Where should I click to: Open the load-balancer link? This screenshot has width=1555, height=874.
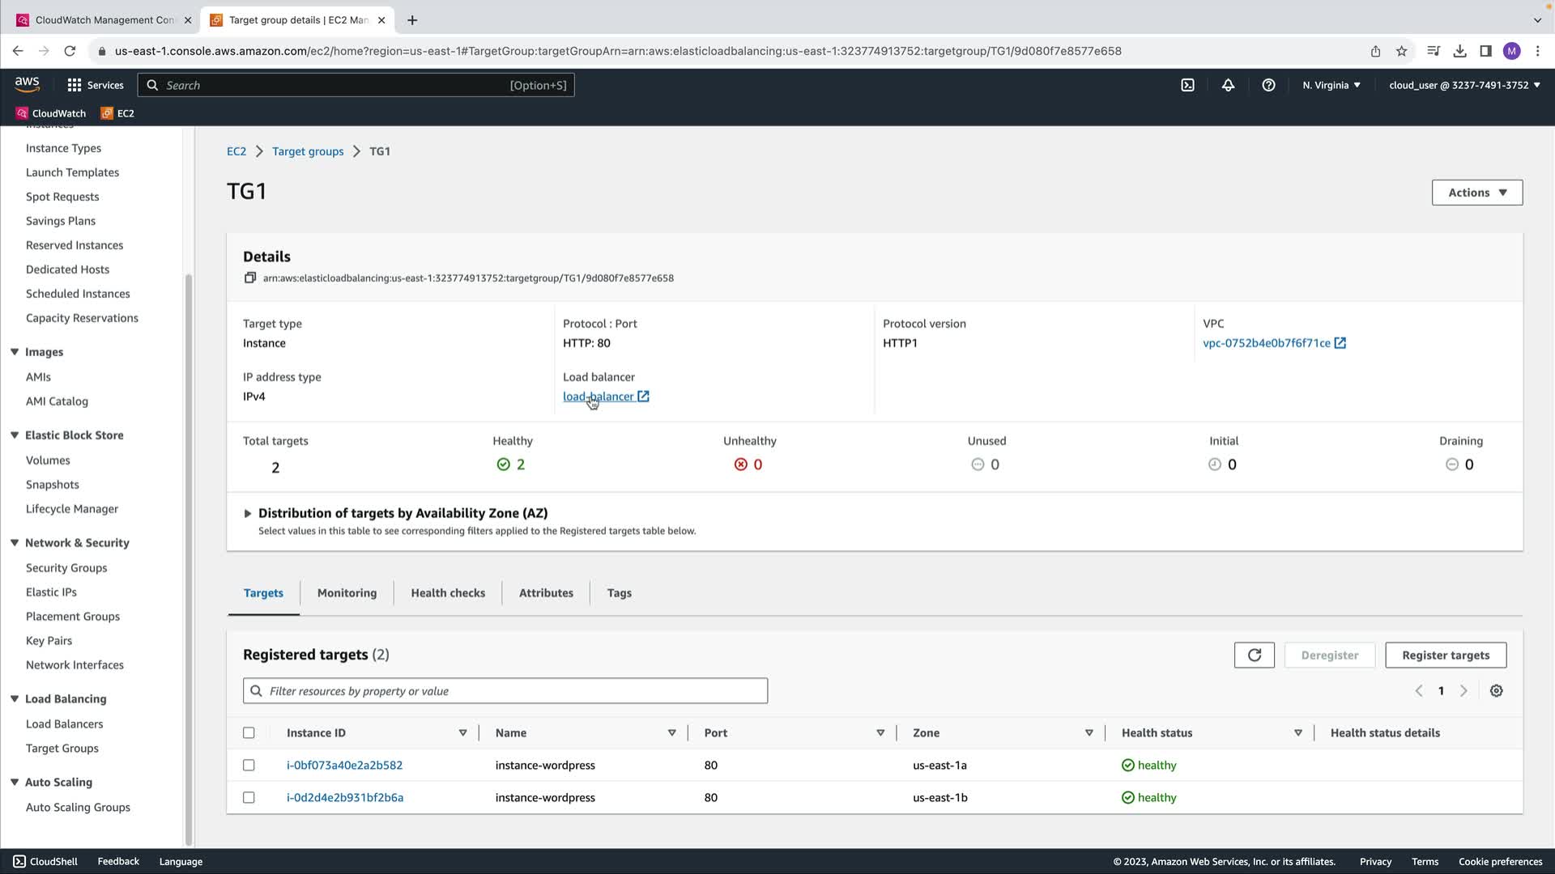pyautogui.click(x=598, y=397)
